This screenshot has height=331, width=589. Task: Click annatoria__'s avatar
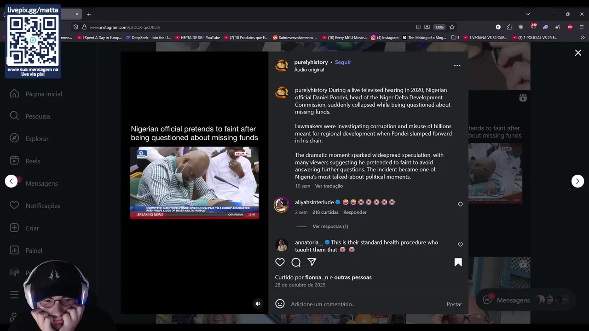click(x=282, y=245)
